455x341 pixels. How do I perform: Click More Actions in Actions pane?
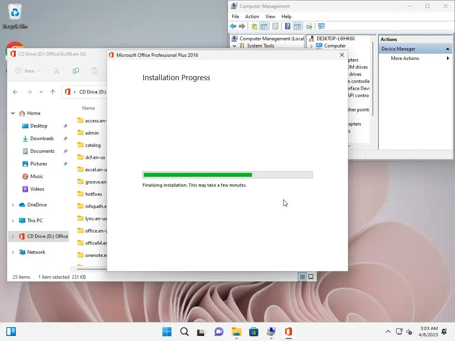click(405, 58)
